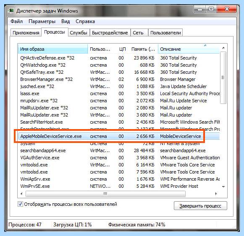Viewport: 244px width, 236px height.
Task: Select the VGAuthService.exe process
Action: [x=119, y=158]
